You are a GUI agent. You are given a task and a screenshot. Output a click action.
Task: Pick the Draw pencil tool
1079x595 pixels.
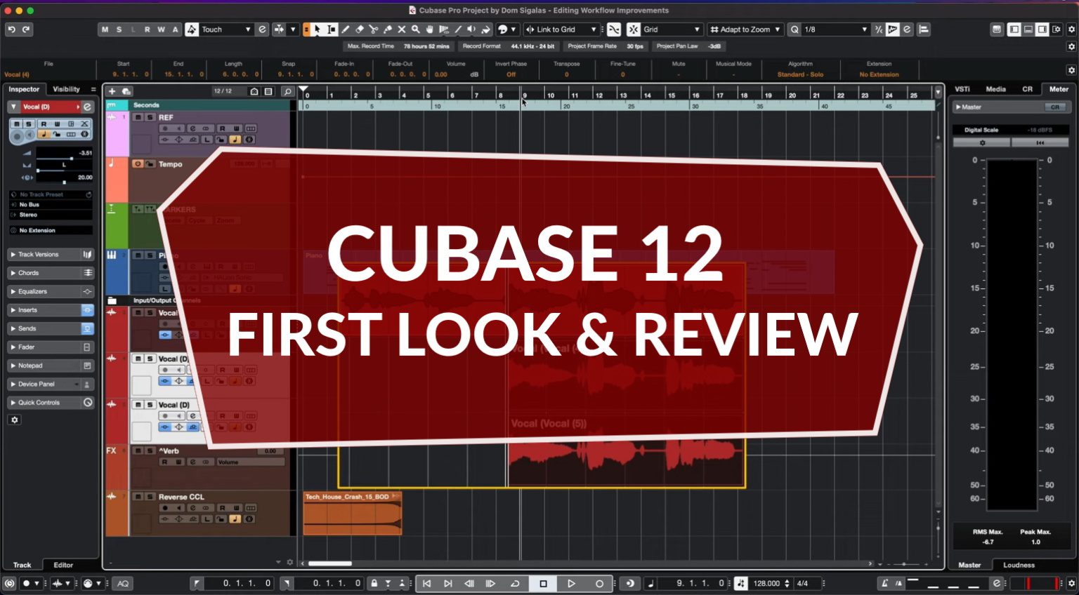(346, 29)
